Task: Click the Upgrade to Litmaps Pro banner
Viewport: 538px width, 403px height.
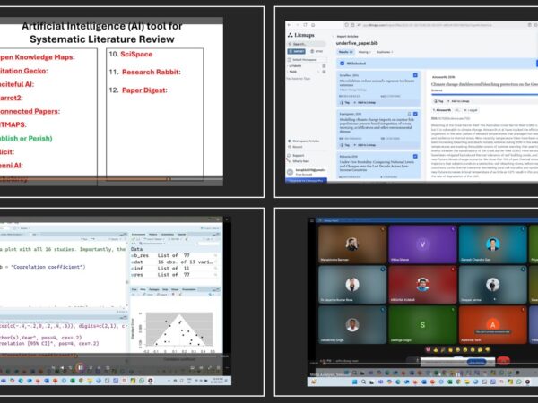Action: coord(306,180)
